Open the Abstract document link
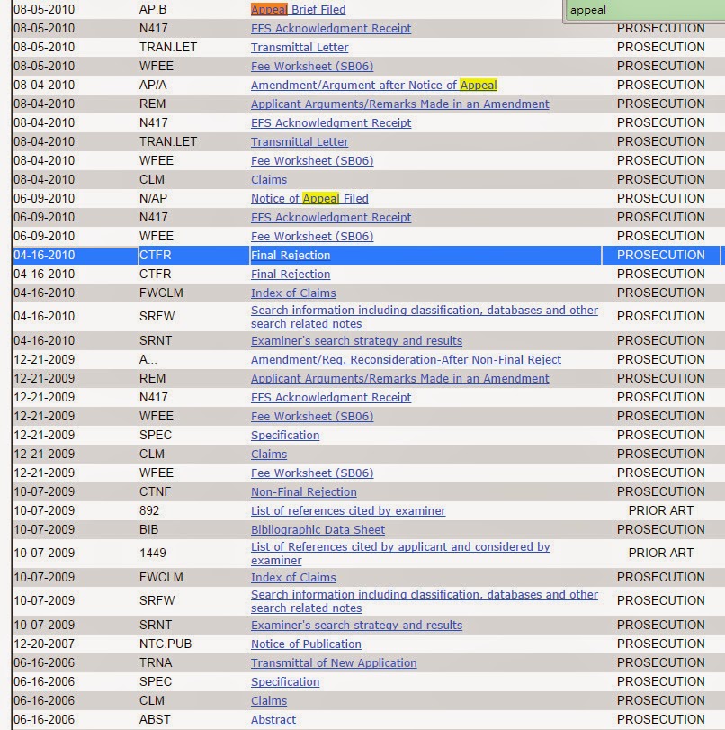Image resolution: width=725 pixels, height=730 pixels. (273, 720)
